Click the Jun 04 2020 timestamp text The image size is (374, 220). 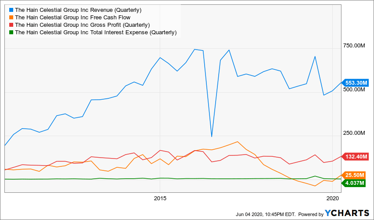coord(265,214)
